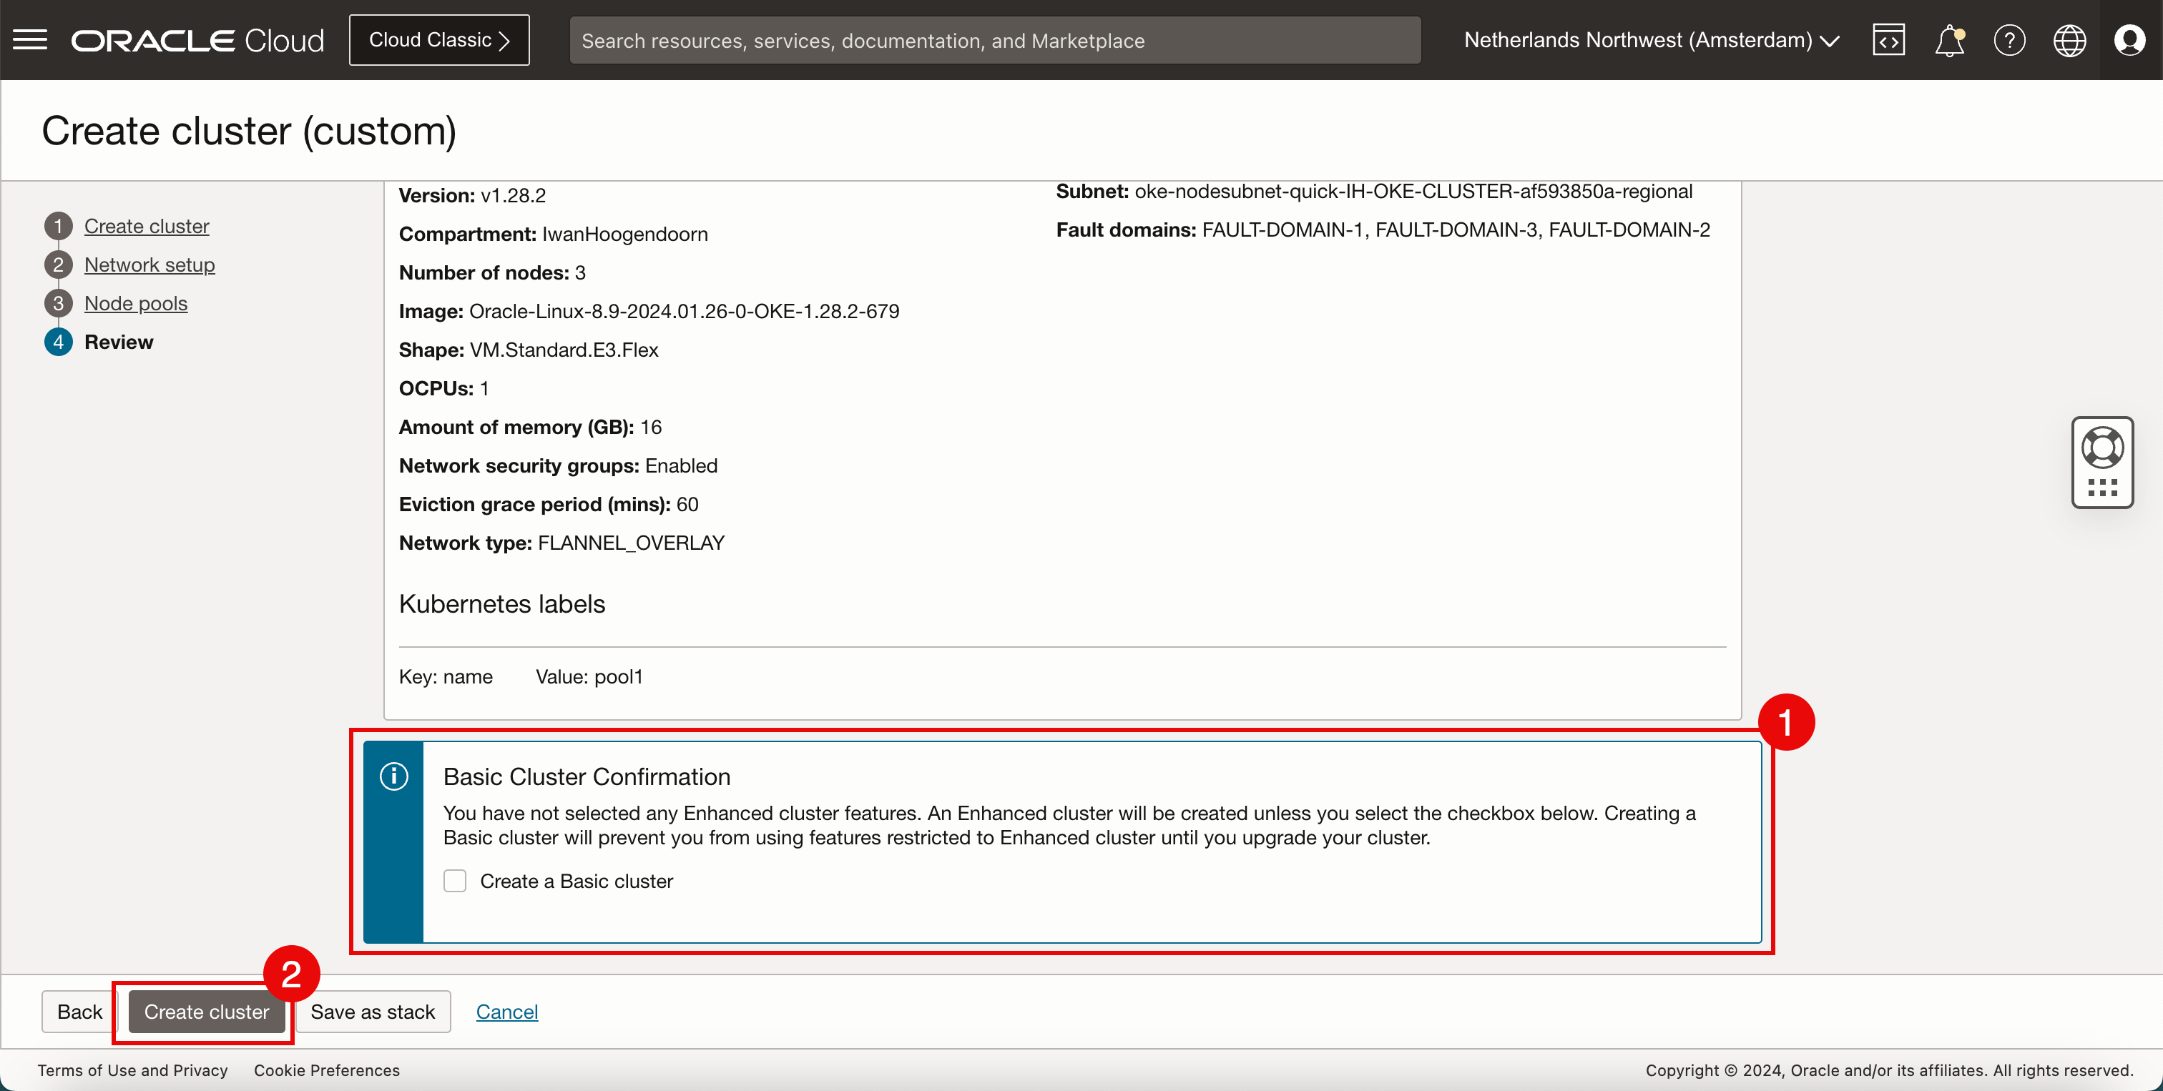The width and height of the screenshot is (2163, 1091).
Task: Open the Cloud Classic switcher
Action: pos(439,39)
